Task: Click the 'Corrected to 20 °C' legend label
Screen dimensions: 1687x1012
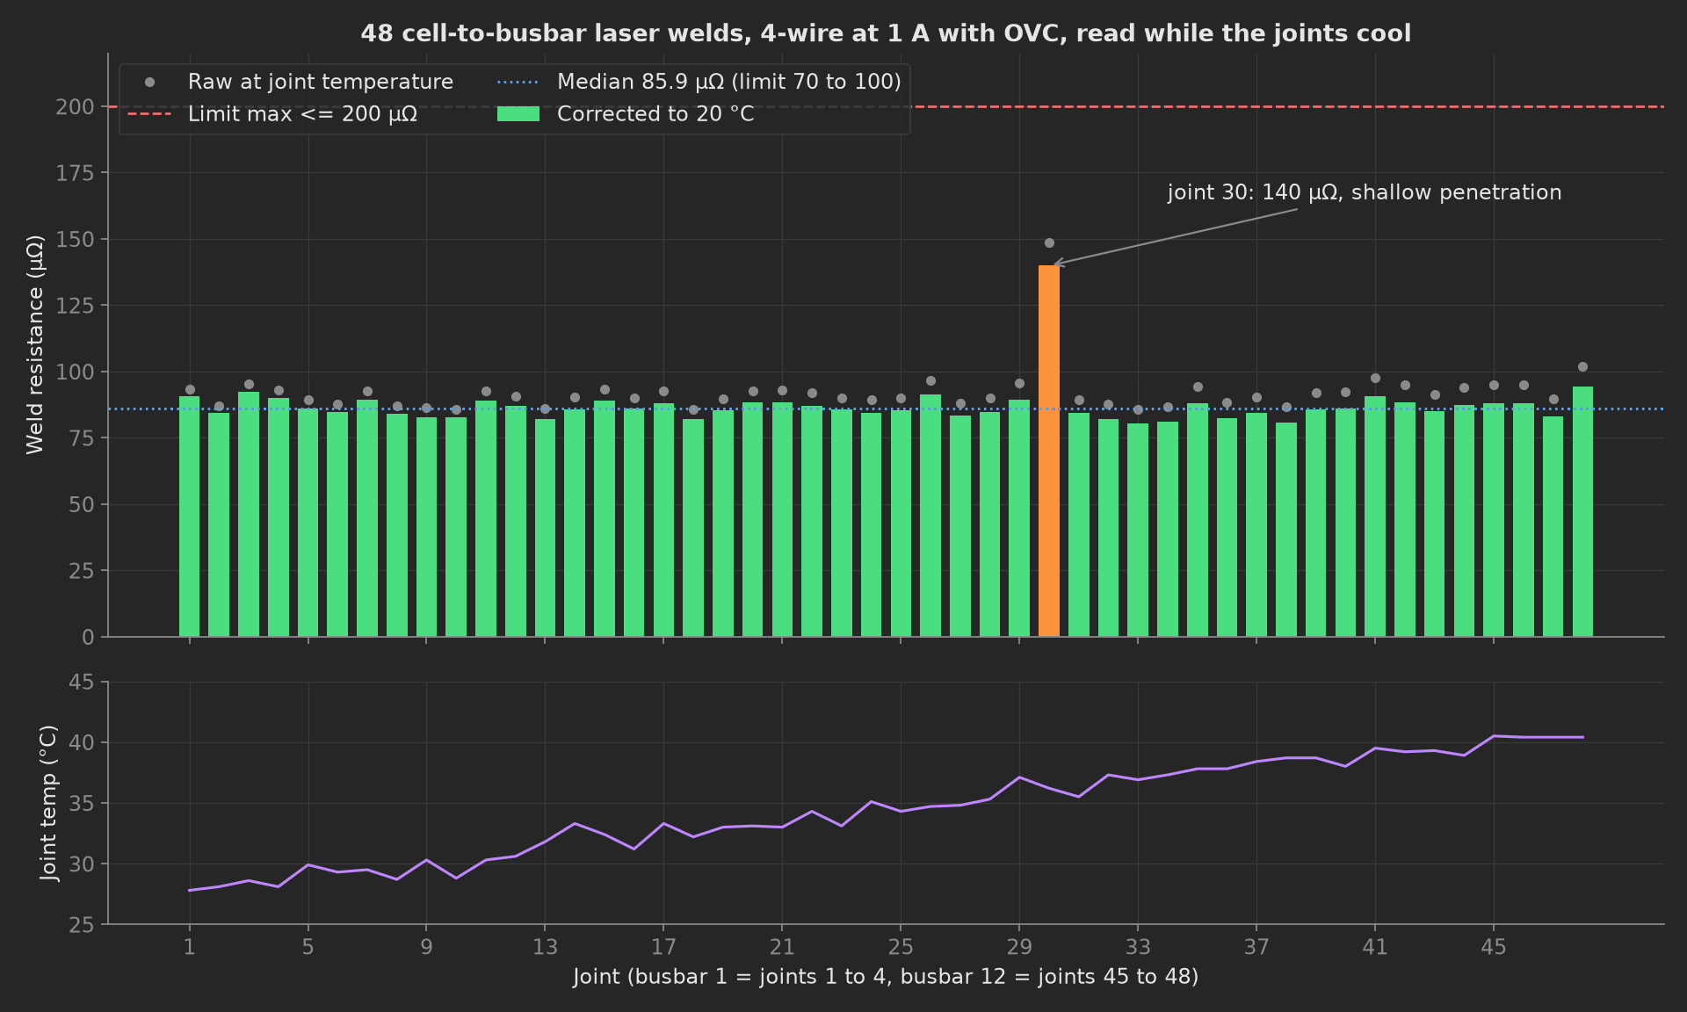Action: (x=655, y=114)
